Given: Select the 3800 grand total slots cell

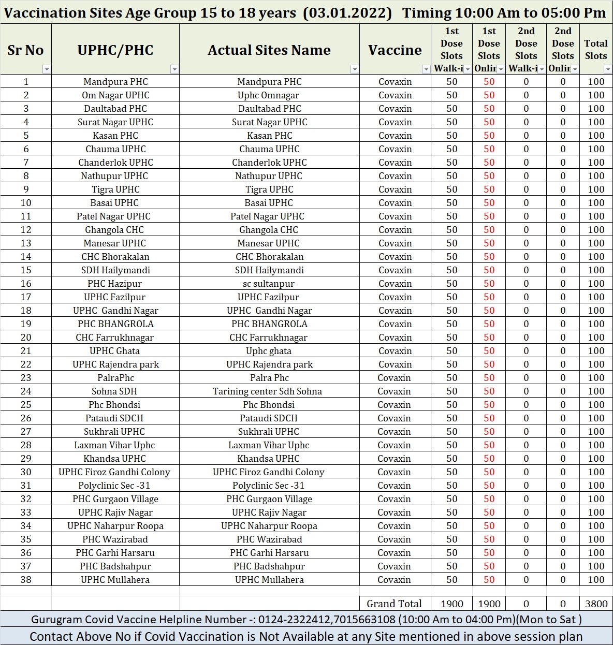Looking at the screenshot, I should [596, 604].
